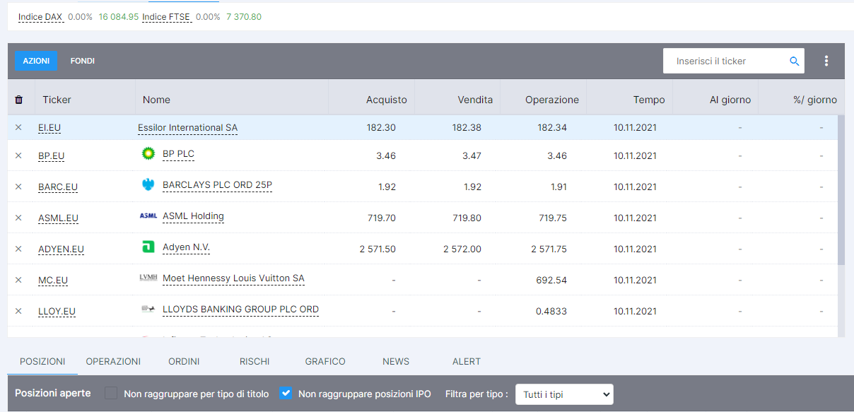The height and width of the screenshot is (412, 854).
Task: Open the MC.EU ticker link
Action: tap(53, 281)
